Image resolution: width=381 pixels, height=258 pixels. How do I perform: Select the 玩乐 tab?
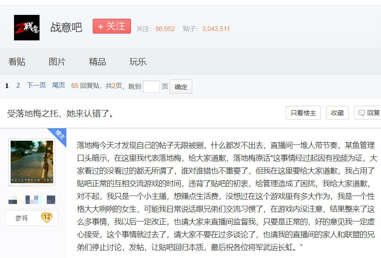pyautogui.click(x=138, y=62)
